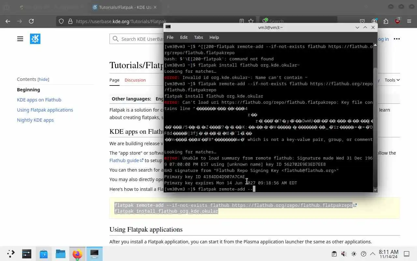417x261 pixels.
Task: Click the tracking protection shield icon
Action: click(x=61, y=21)
